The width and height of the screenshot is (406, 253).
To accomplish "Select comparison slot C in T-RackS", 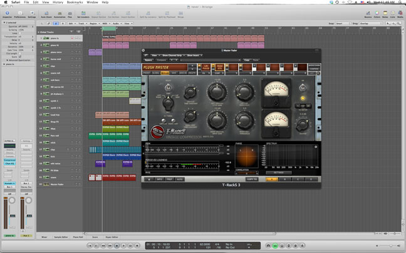I will pyautogui.click(x=298, y=179).
